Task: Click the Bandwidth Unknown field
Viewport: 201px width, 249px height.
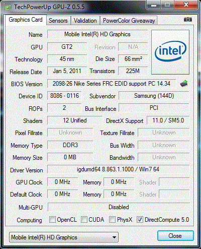Action: click(x=164, y=157)
